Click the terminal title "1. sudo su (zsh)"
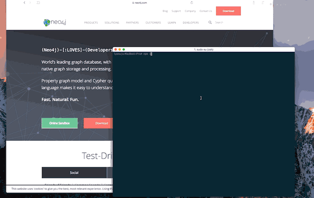Viewport: 314px width, 198px height. [x=204, y=49]
